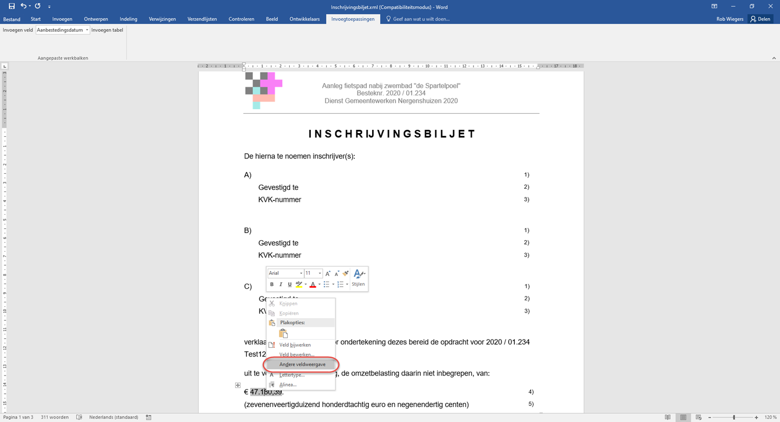Viewport: 780px width, 422px height.
Task: Open the Verwijzingen ribbon tab
Action: coord(162,19)
